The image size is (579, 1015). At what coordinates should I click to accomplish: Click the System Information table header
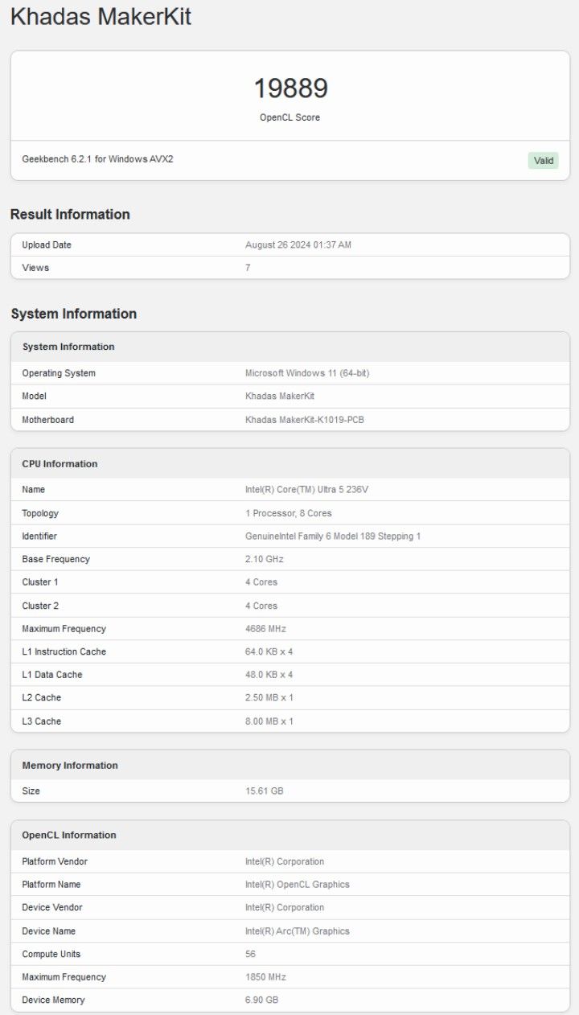click(x=68, y=347)
